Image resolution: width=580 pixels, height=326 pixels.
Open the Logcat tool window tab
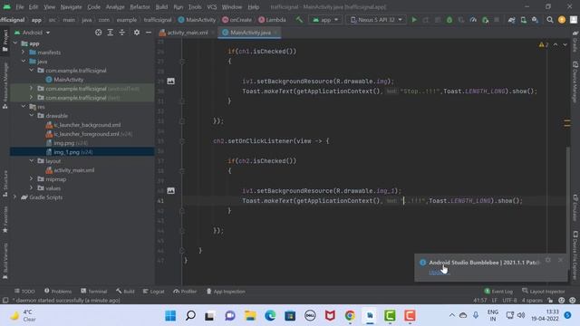153,292
